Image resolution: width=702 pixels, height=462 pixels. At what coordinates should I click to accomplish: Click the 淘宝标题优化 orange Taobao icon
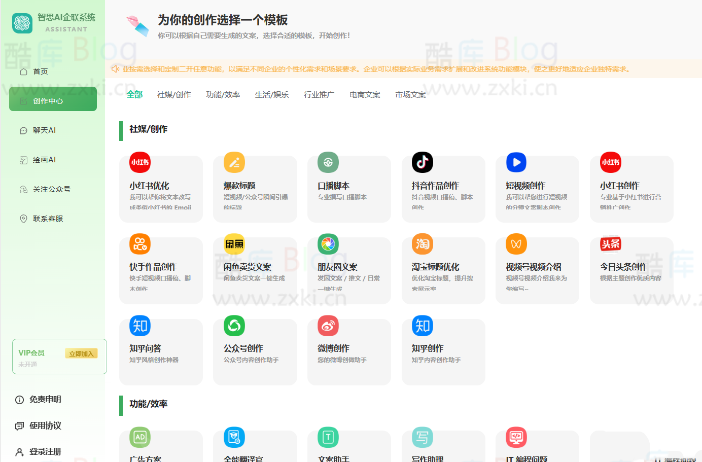pos(423,244)
